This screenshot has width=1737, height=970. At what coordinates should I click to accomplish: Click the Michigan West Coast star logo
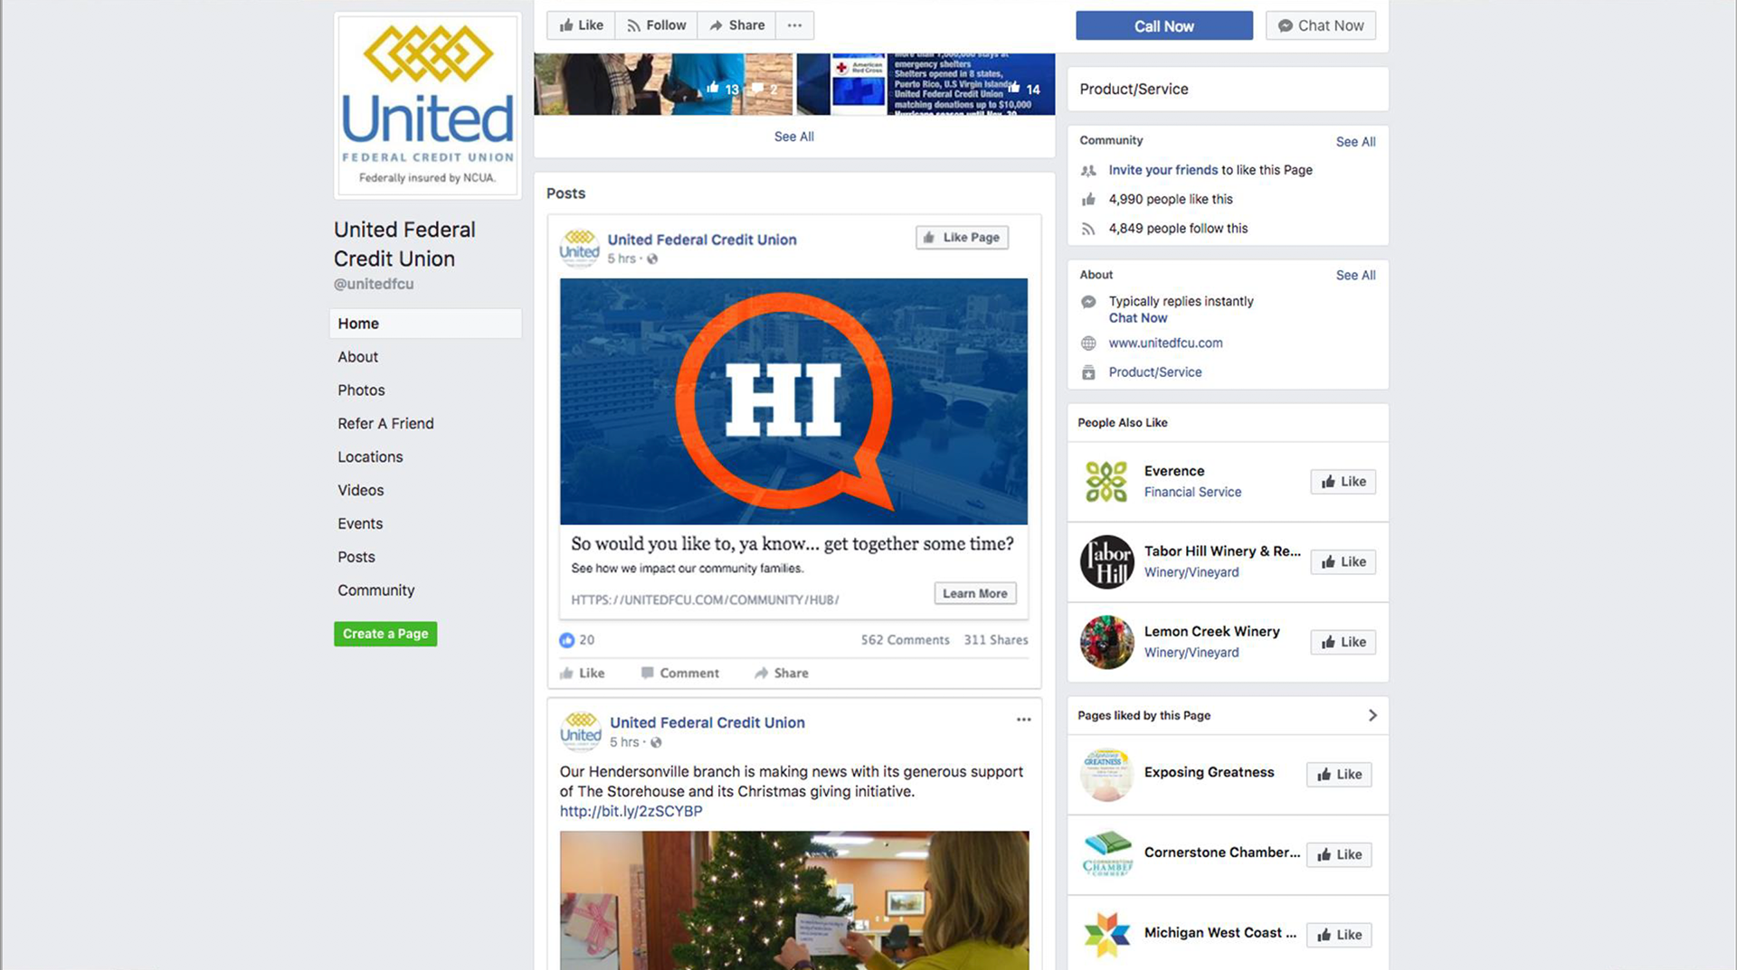pos(1106,935)
